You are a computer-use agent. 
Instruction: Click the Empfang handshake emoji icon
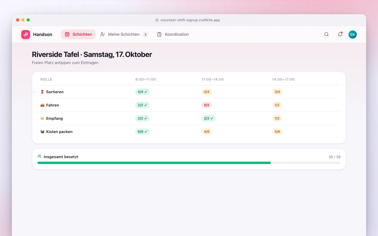point(42,118)
